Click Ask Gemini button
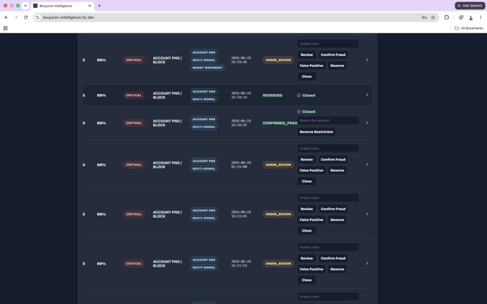 pyautogui.click(x=470, y=5)
